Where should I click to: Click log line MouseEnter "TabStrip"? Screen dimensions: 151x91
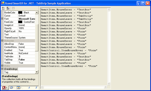coord(67,16)
